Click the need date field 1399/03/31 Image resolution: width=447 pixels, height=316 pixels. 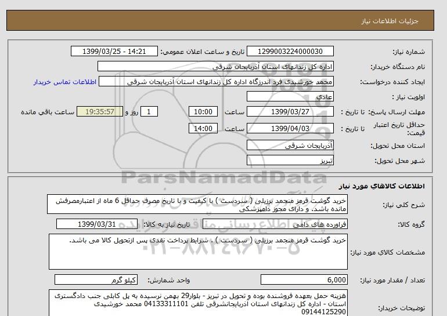point(97,224)
